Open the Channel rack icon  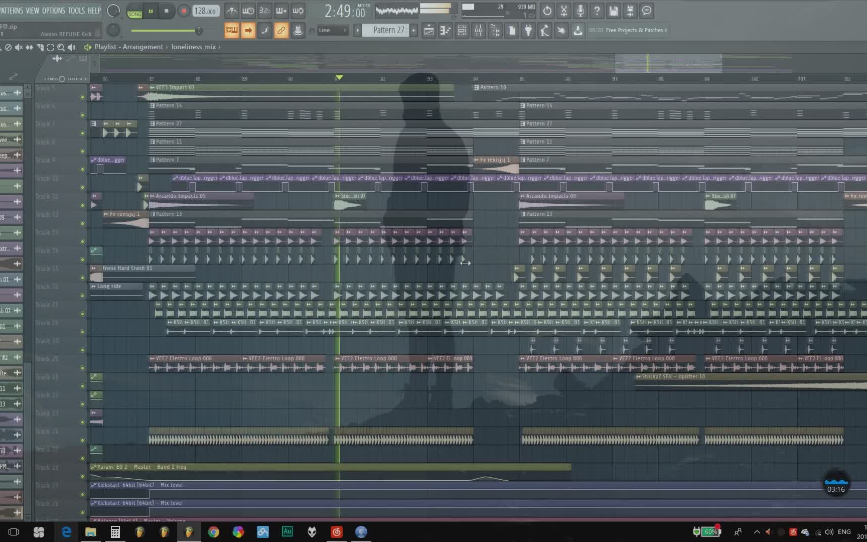pyautogui.click(x=462, y=31)
